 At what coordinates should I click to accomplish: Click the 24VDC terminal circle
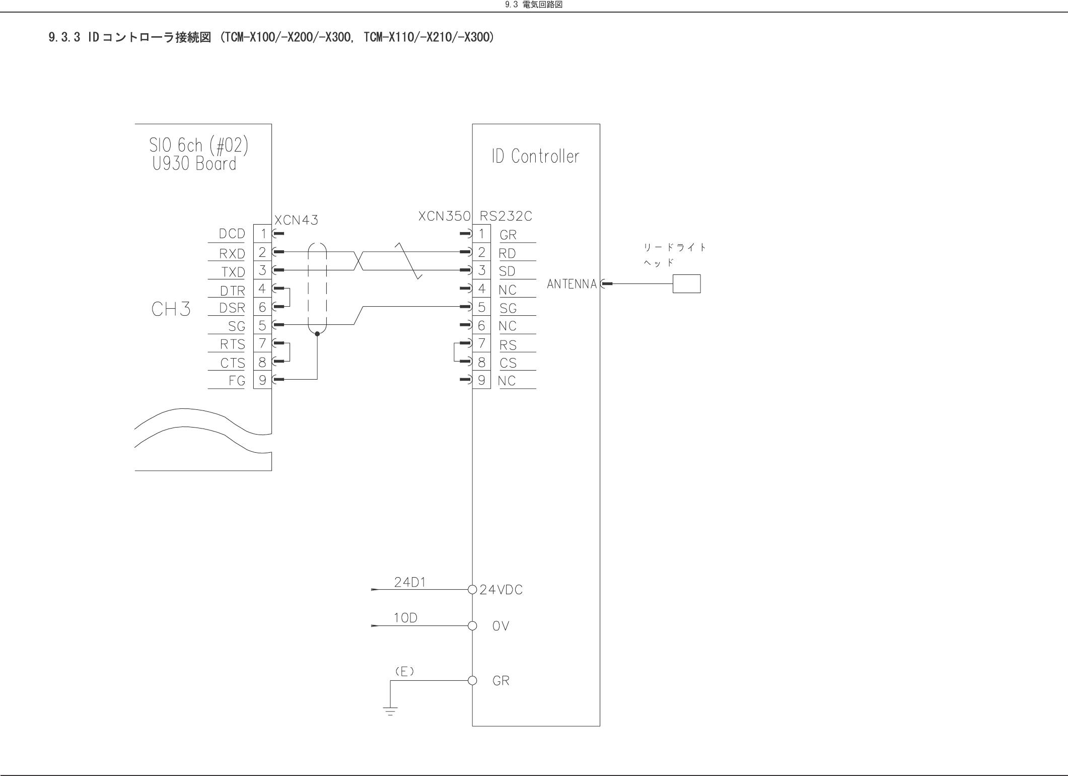click(x=472, y=589)
